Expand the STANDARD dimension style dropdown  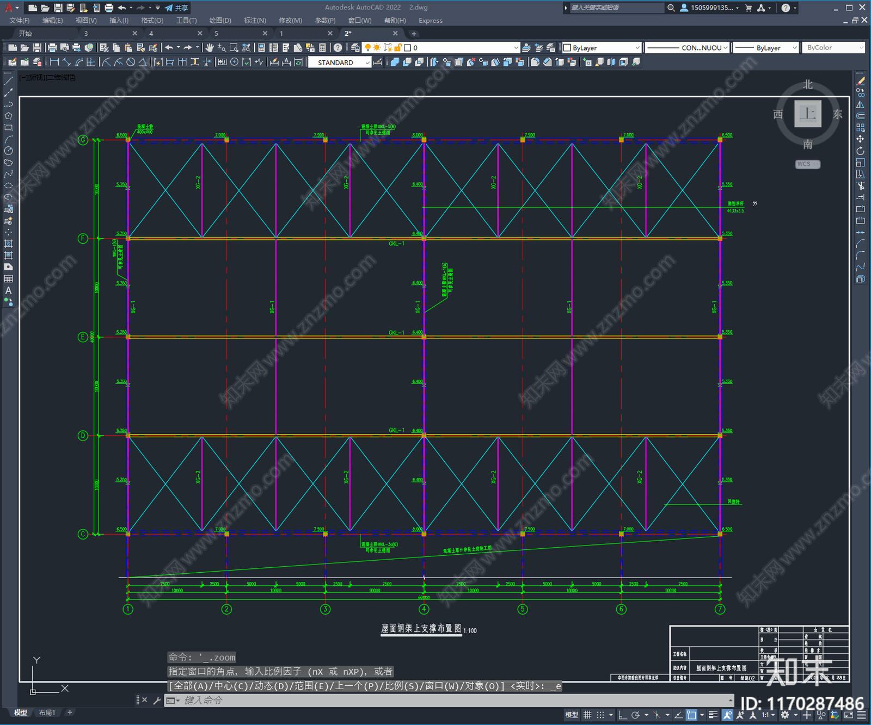(x=367, y=63)
